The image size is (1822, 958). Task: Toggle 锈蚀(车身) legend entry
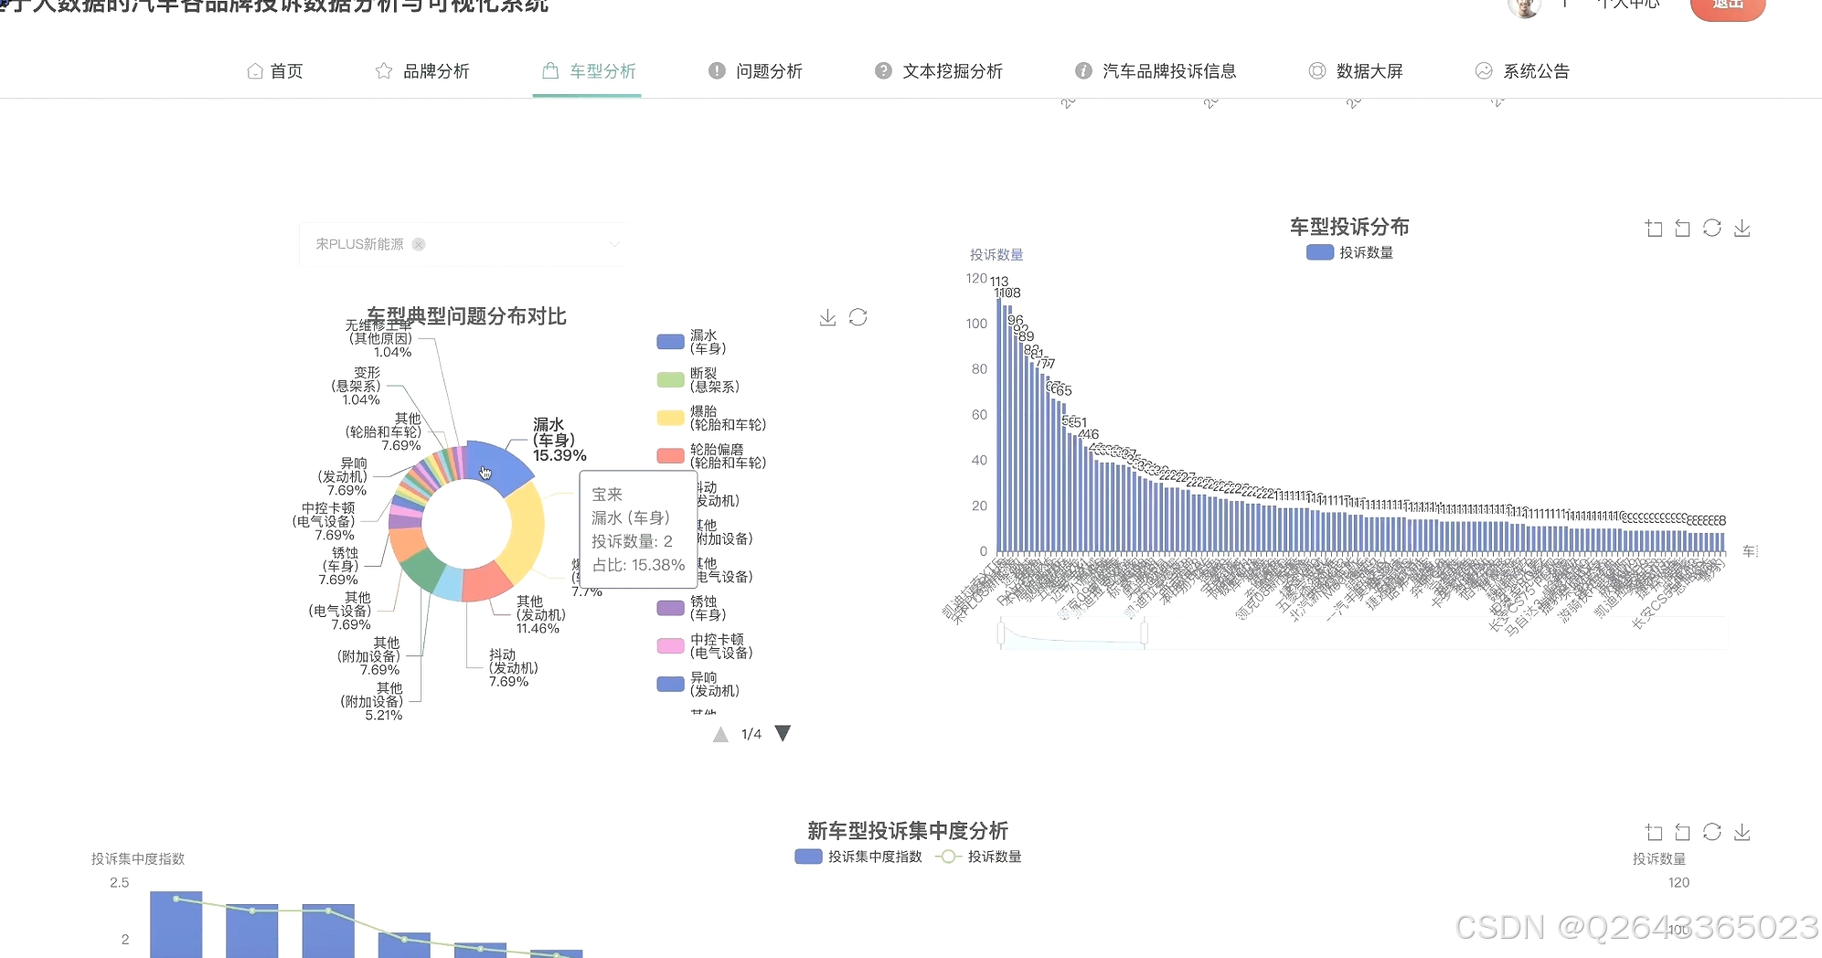tap(692, 608)
